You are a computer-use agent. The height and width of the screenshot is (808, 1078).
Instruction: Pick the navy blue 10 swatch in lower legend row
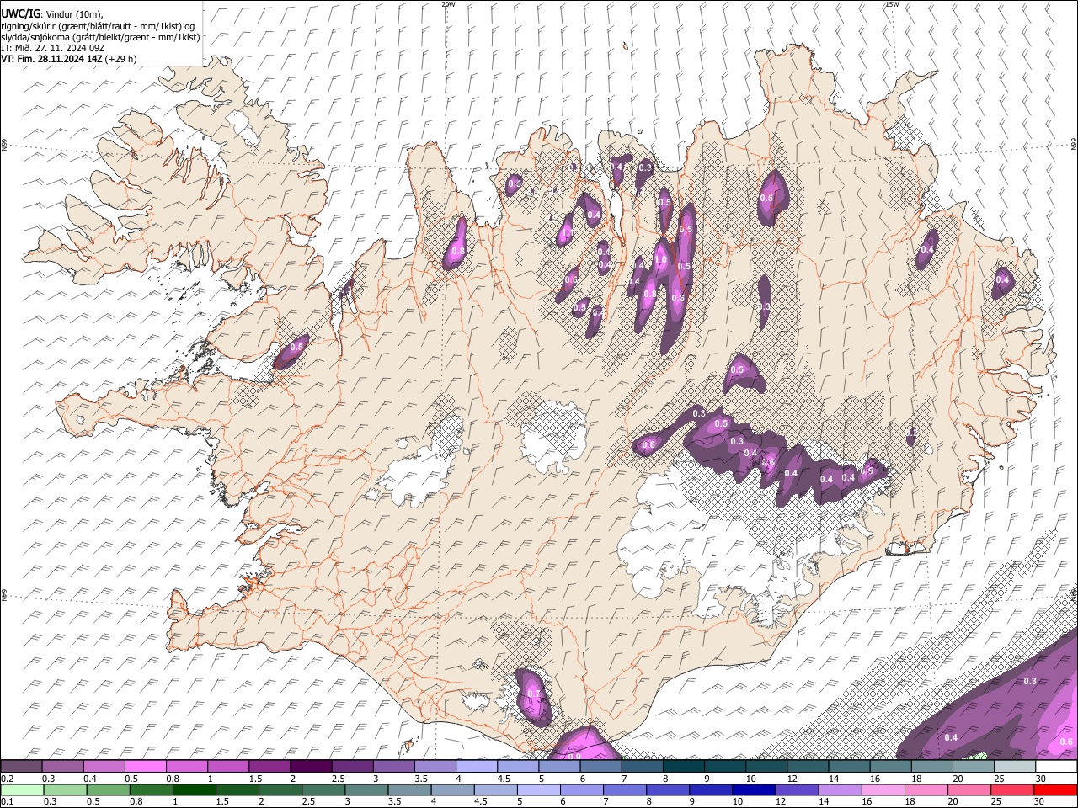pyautogui.click(x=755, y=789)
